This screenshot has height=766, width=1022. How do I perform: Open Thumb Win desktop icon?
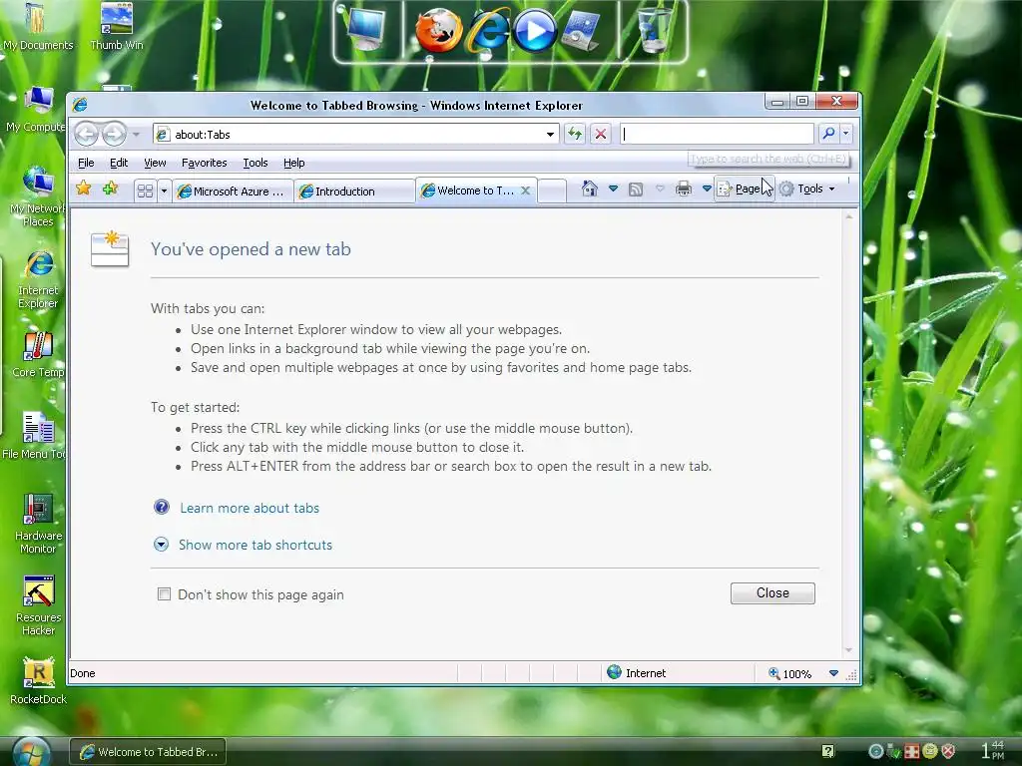(x=117, y=26)
